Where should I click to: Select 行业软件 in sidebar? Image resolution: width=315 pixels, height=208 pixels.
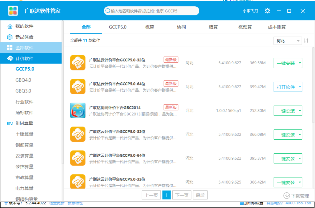pos(24,102)
